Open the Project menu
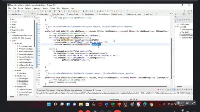Image resolution: width=200 pixels, height=112 pixels. click(52, 8)
